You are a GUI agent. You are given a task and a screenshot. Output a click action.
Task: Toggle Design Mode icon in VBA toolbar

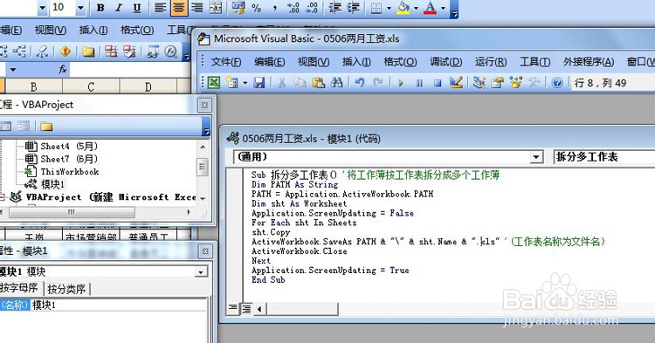456,82
